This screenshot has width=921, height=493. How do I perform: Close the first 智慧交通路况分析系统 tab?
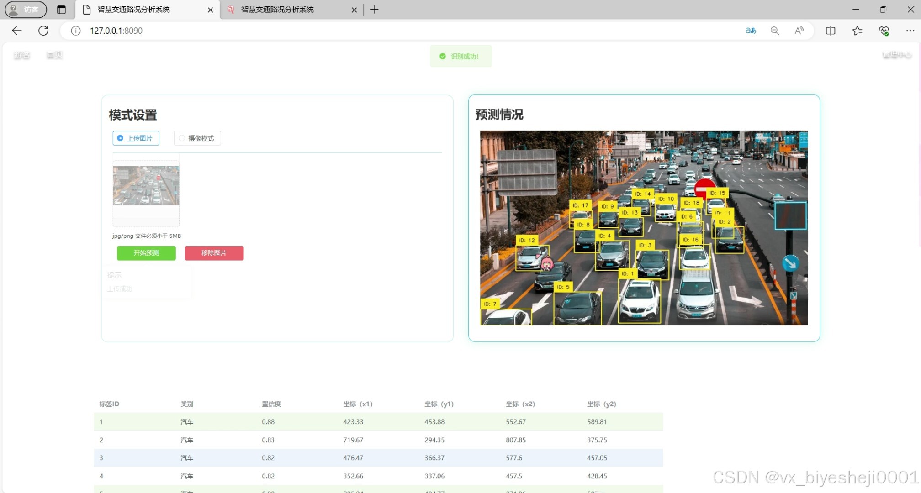click(210, 10)
